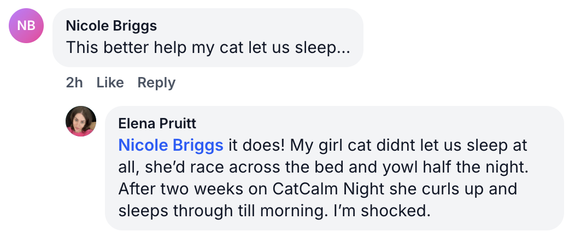Open Nicole Briggs' profile from comment author name
Image resolution: width=575 pixels, height=237 pixels.
[111, 26]
